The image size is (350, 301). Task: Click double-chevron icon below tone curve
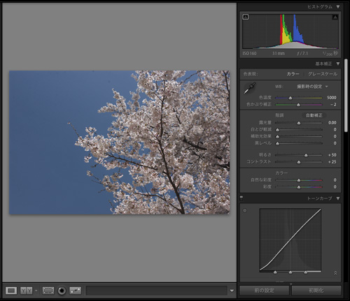[x=335, y=273]
